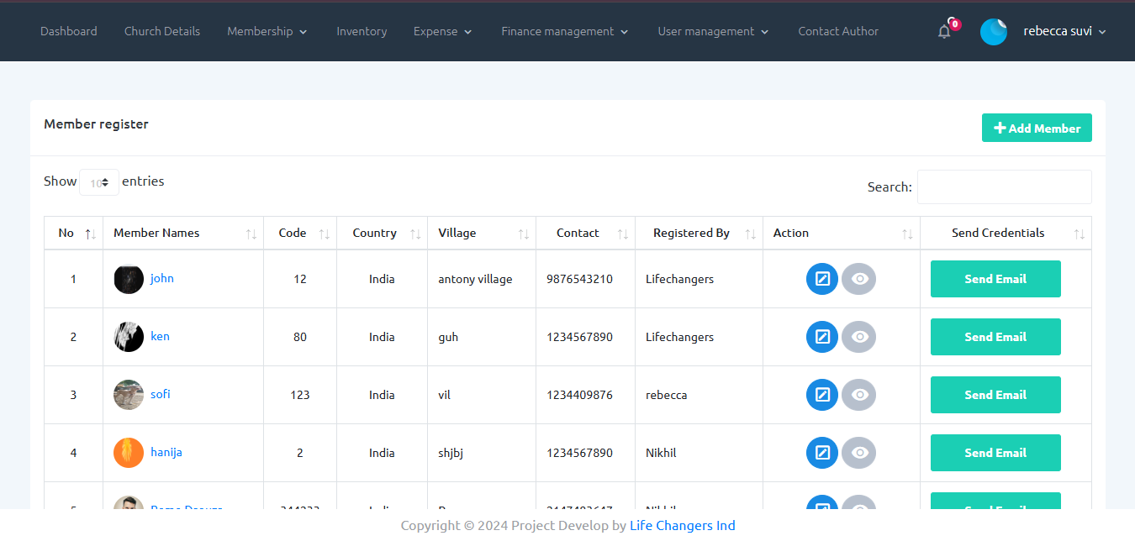
Task: View sofi's details with eye icon
Action: [x=858, y=395]
